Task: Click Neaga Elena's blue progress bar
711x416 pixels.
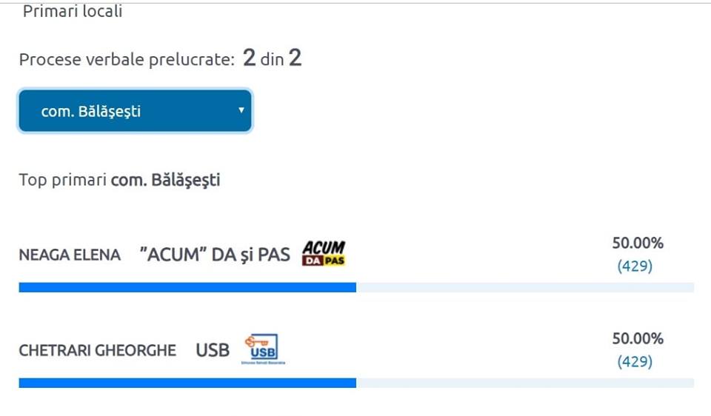Action: point(187,287)
